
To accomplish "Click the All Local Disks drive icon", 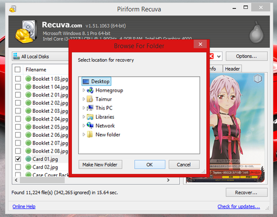I will click(16, 56).
